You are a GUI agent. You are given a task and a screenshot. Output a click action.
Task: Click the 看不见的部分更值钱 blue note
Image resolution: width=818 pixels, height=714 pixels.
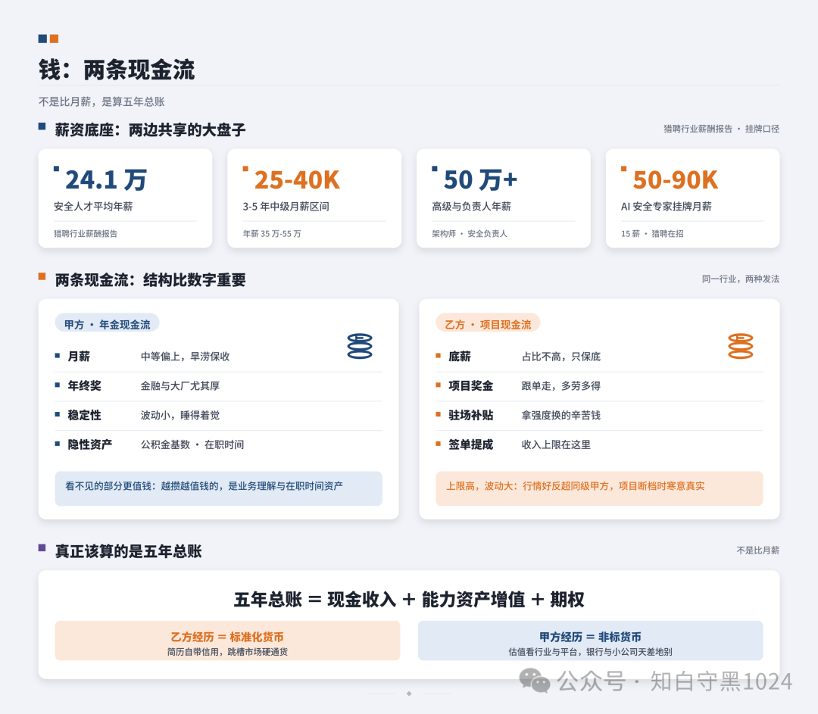(x=219, y=488)
